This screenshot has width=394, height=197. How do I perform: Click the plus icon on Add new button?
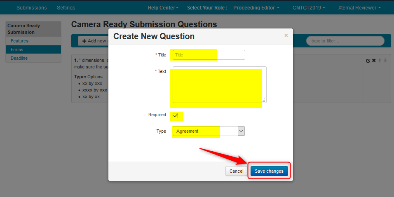pyautogui.click(x=84, y=41)
